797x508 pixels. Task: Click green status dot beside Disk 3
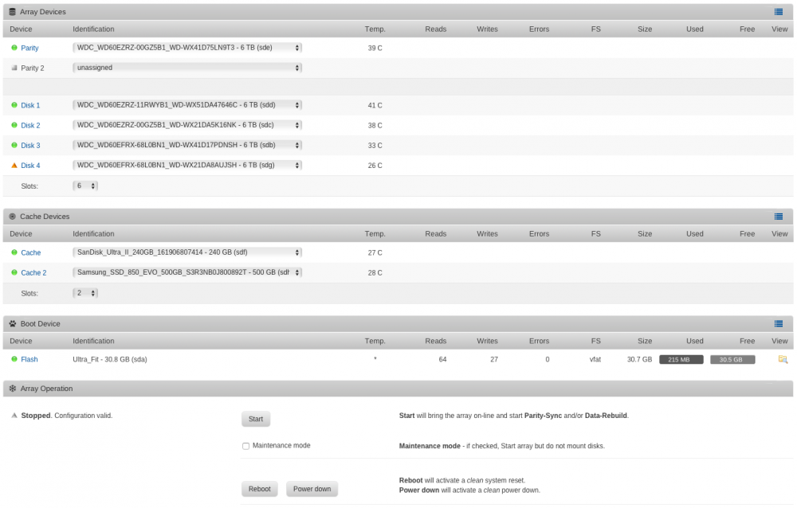click(14, 145)
